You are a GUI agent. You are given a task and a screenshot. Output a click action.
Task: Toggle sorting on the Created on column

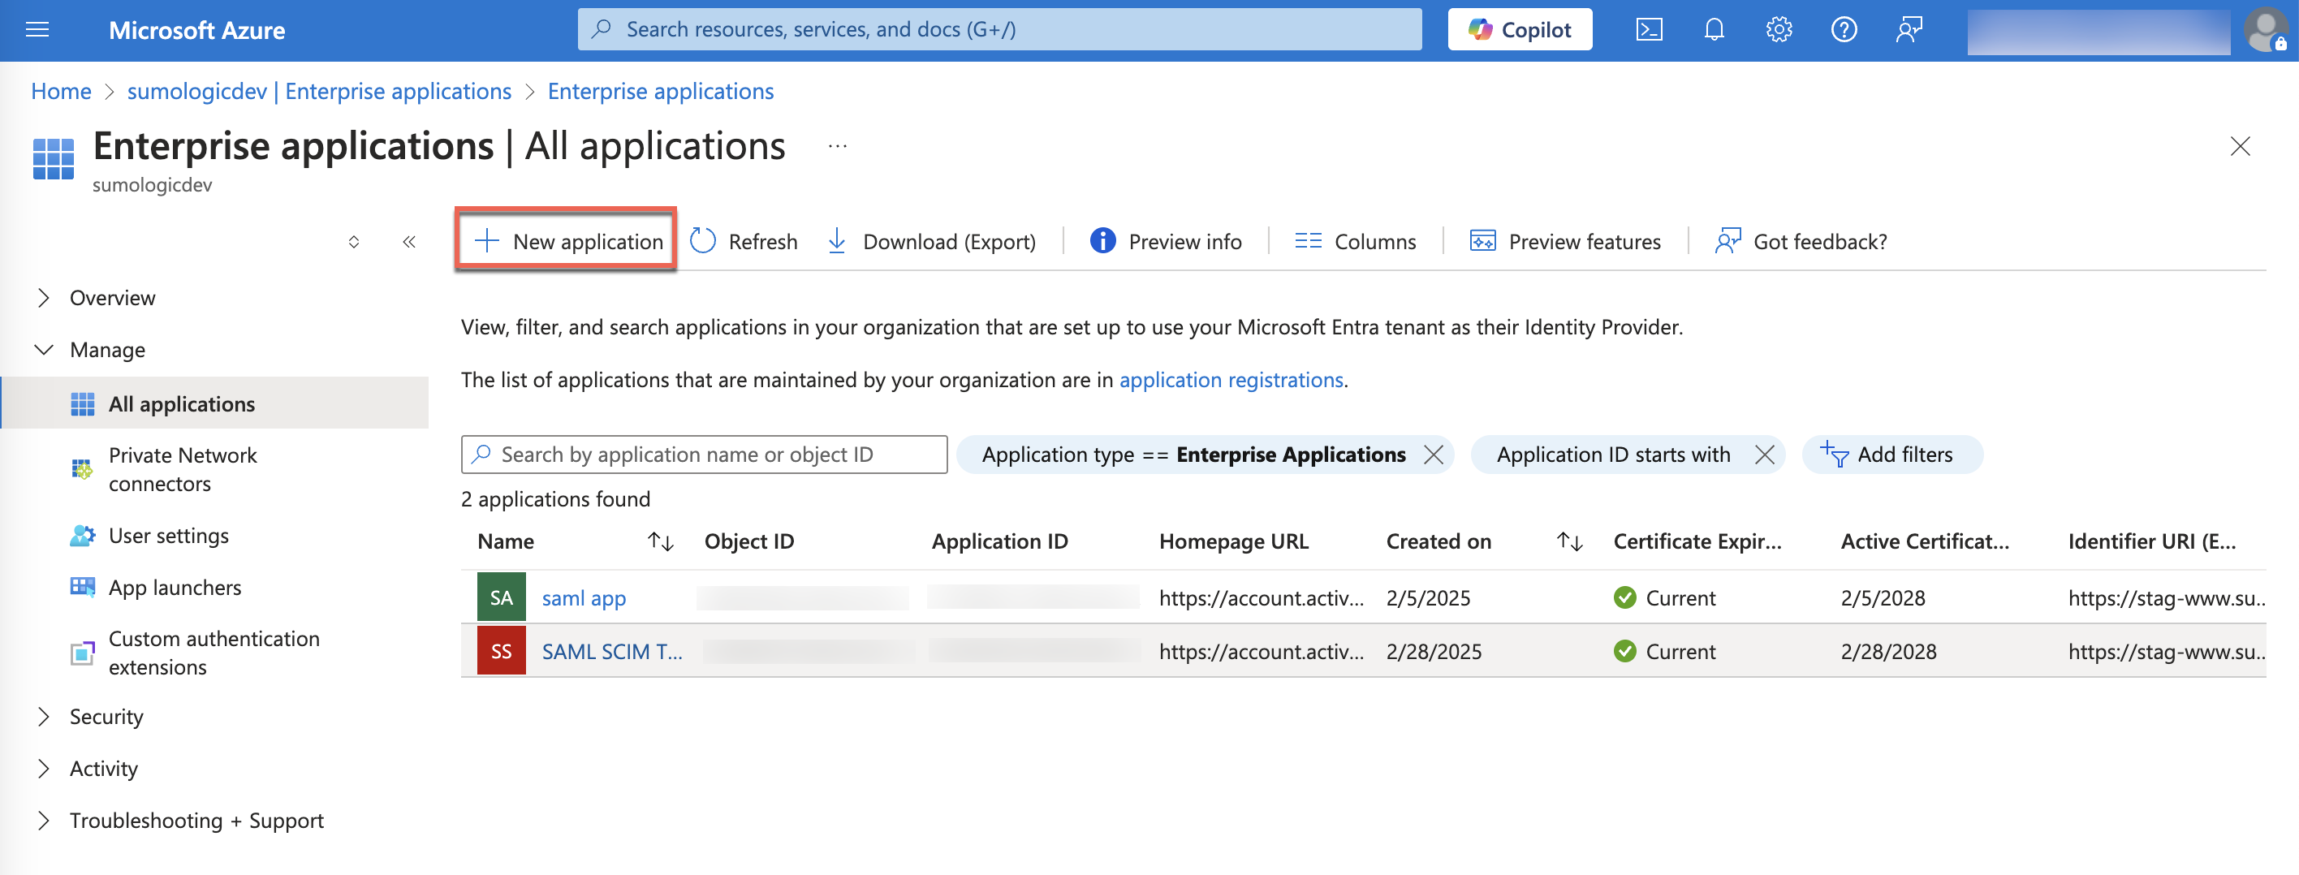[1568, 541]
